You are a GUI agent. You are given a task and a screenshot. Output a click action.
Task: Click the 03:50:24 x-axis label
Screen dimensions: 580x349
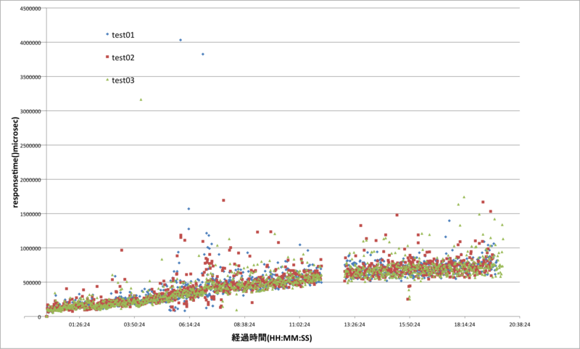134,324
